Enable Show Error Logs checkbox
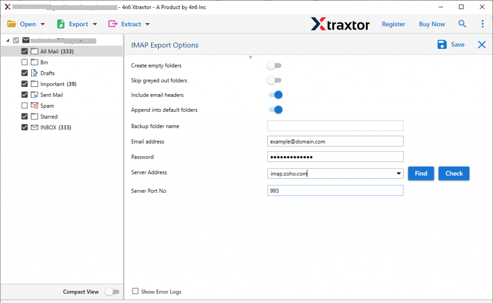 point(135,291)
